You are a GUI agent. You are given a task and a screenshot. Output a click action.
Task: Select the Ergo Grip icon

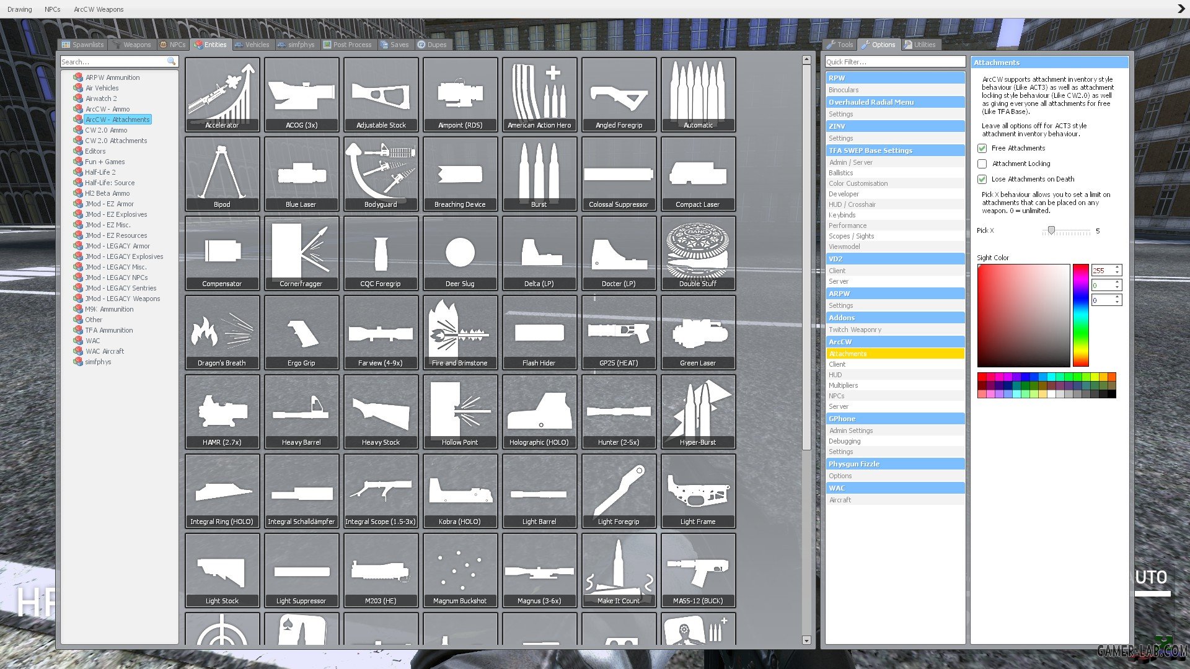pos(301,332)
